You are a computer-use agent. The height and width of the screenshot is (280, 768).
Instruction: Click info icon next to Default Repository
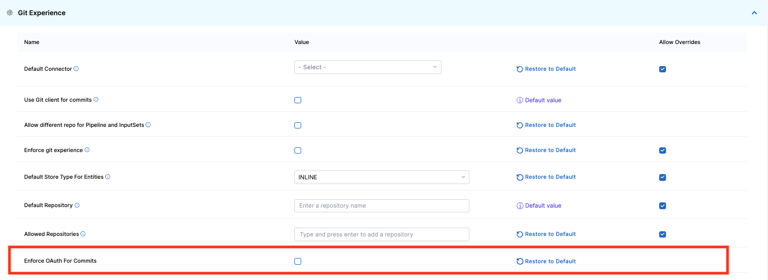(77, 206)
